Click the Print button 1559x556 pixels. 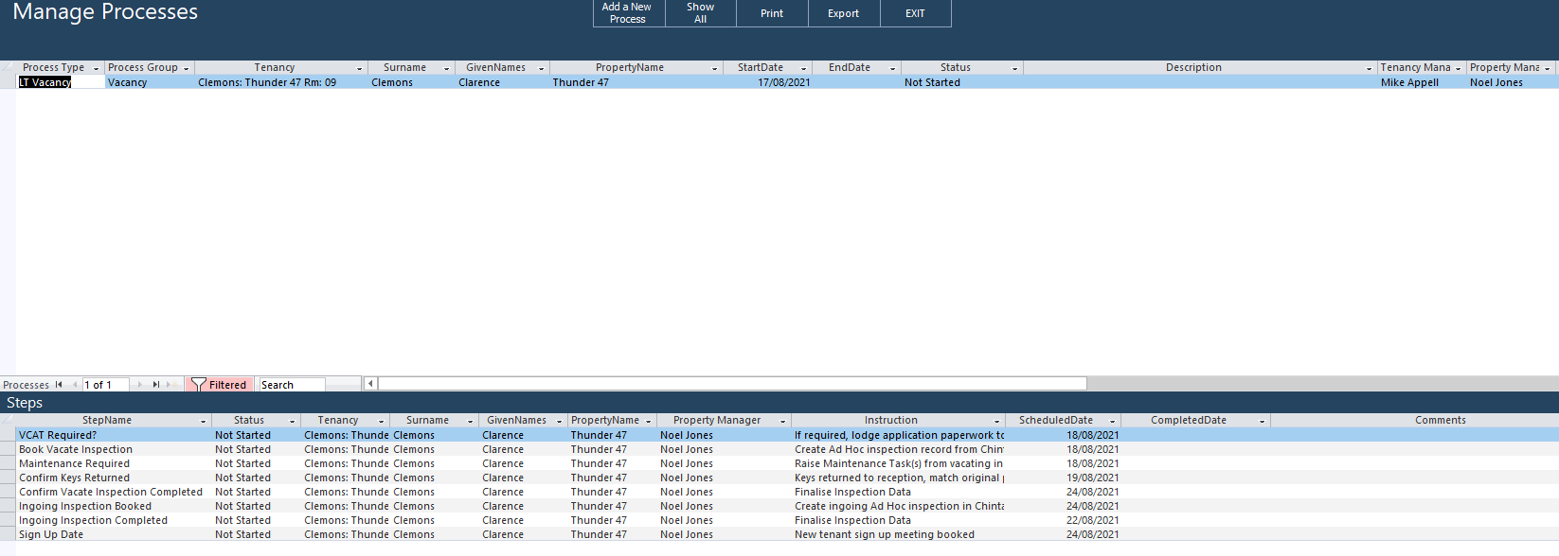772,13
